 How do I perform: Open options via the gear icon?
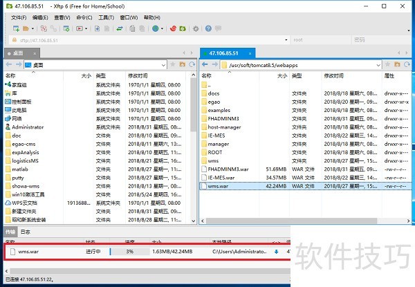196,28
